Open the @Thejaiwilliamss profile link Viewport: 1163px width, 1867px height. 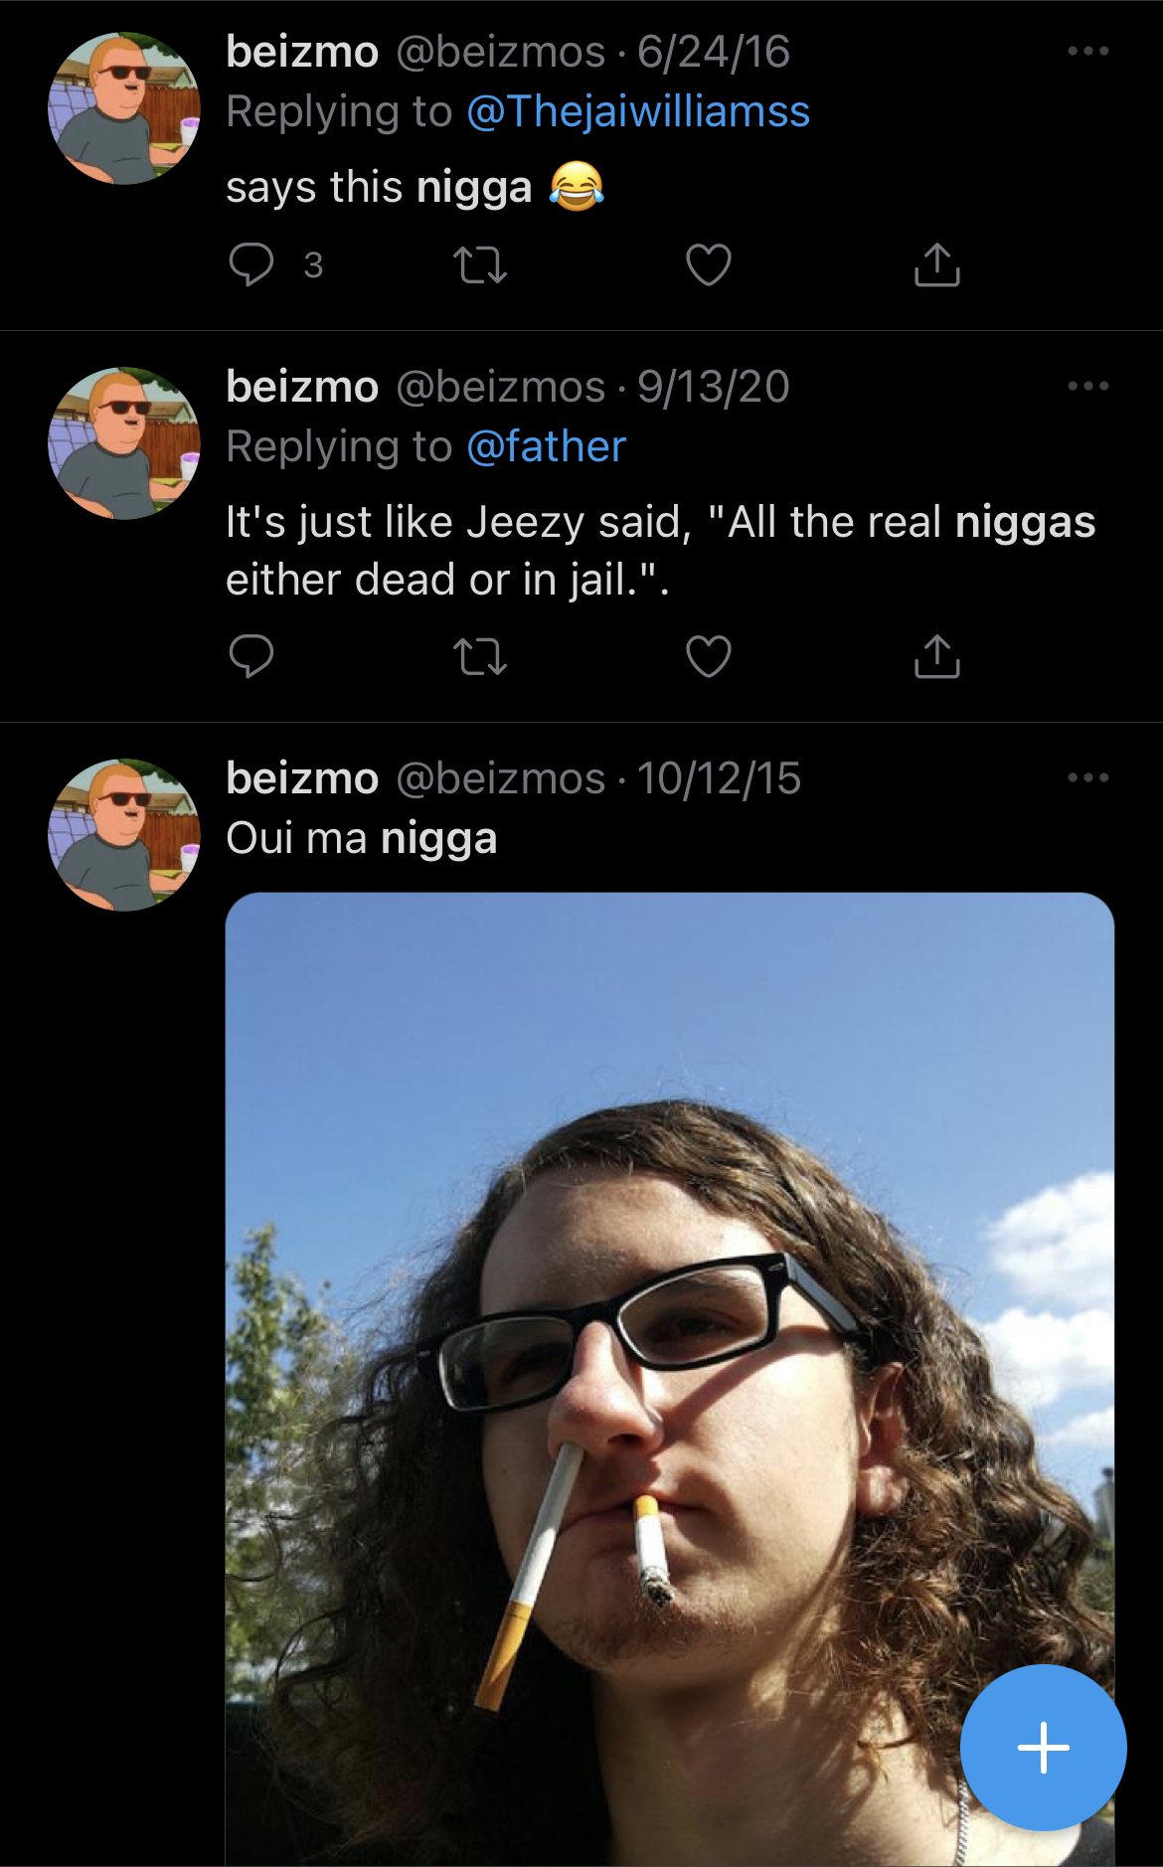pos(638,111)
